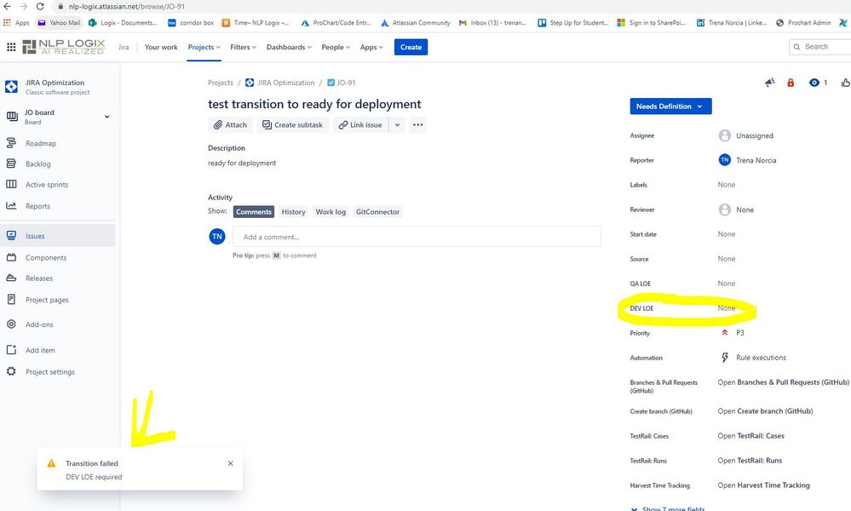This screenshot has width=851, height=511.
Task: Click the Unassigned assignee value
Action: [755, 135]
